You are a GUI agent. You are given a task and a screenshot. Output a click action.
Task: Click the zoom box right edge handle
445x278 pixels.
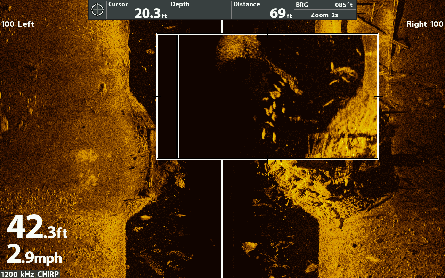point(378,96)
